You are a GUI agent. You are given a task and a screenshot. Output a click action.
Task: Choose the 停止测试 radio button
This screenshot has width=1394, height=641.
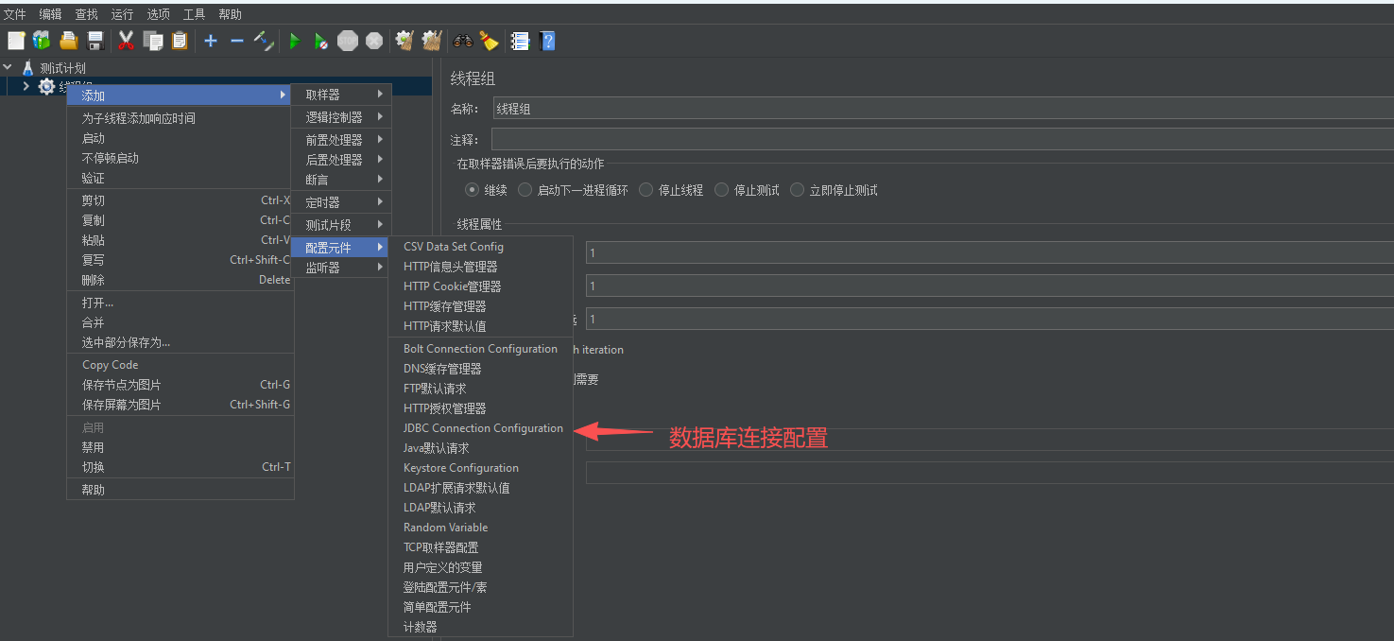[722, 190]
